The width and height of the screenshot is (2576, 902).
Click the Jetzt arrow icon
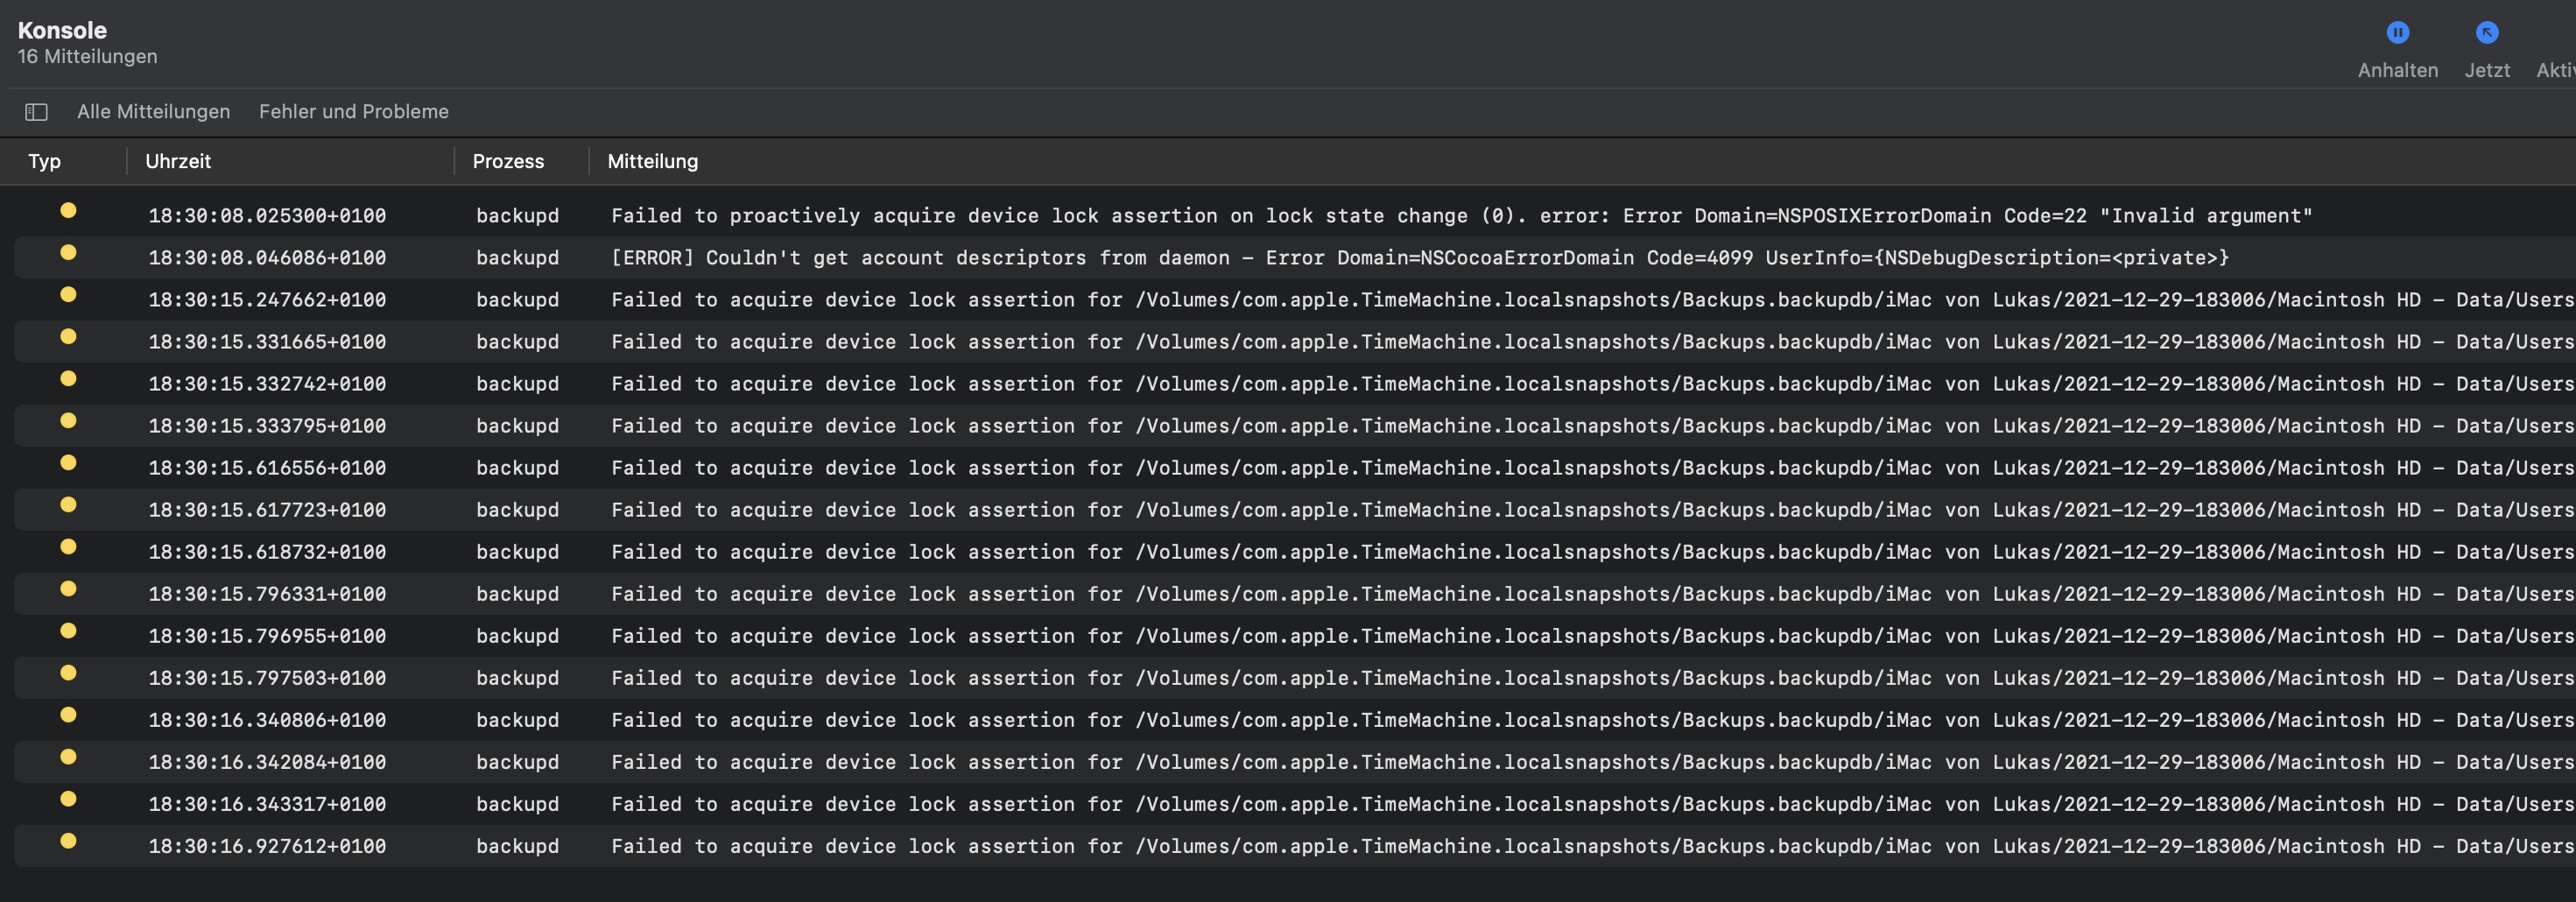[2486, 33]
